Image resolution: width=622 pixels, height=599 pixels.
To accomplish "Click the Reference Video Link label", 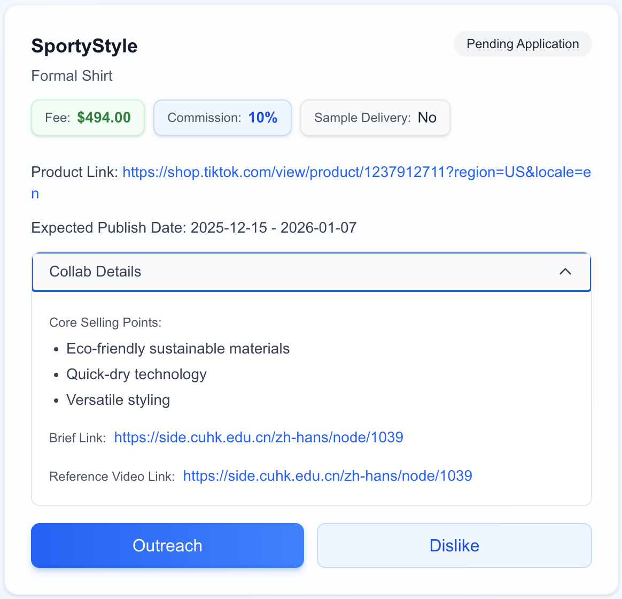I will [x=112, y=477].
